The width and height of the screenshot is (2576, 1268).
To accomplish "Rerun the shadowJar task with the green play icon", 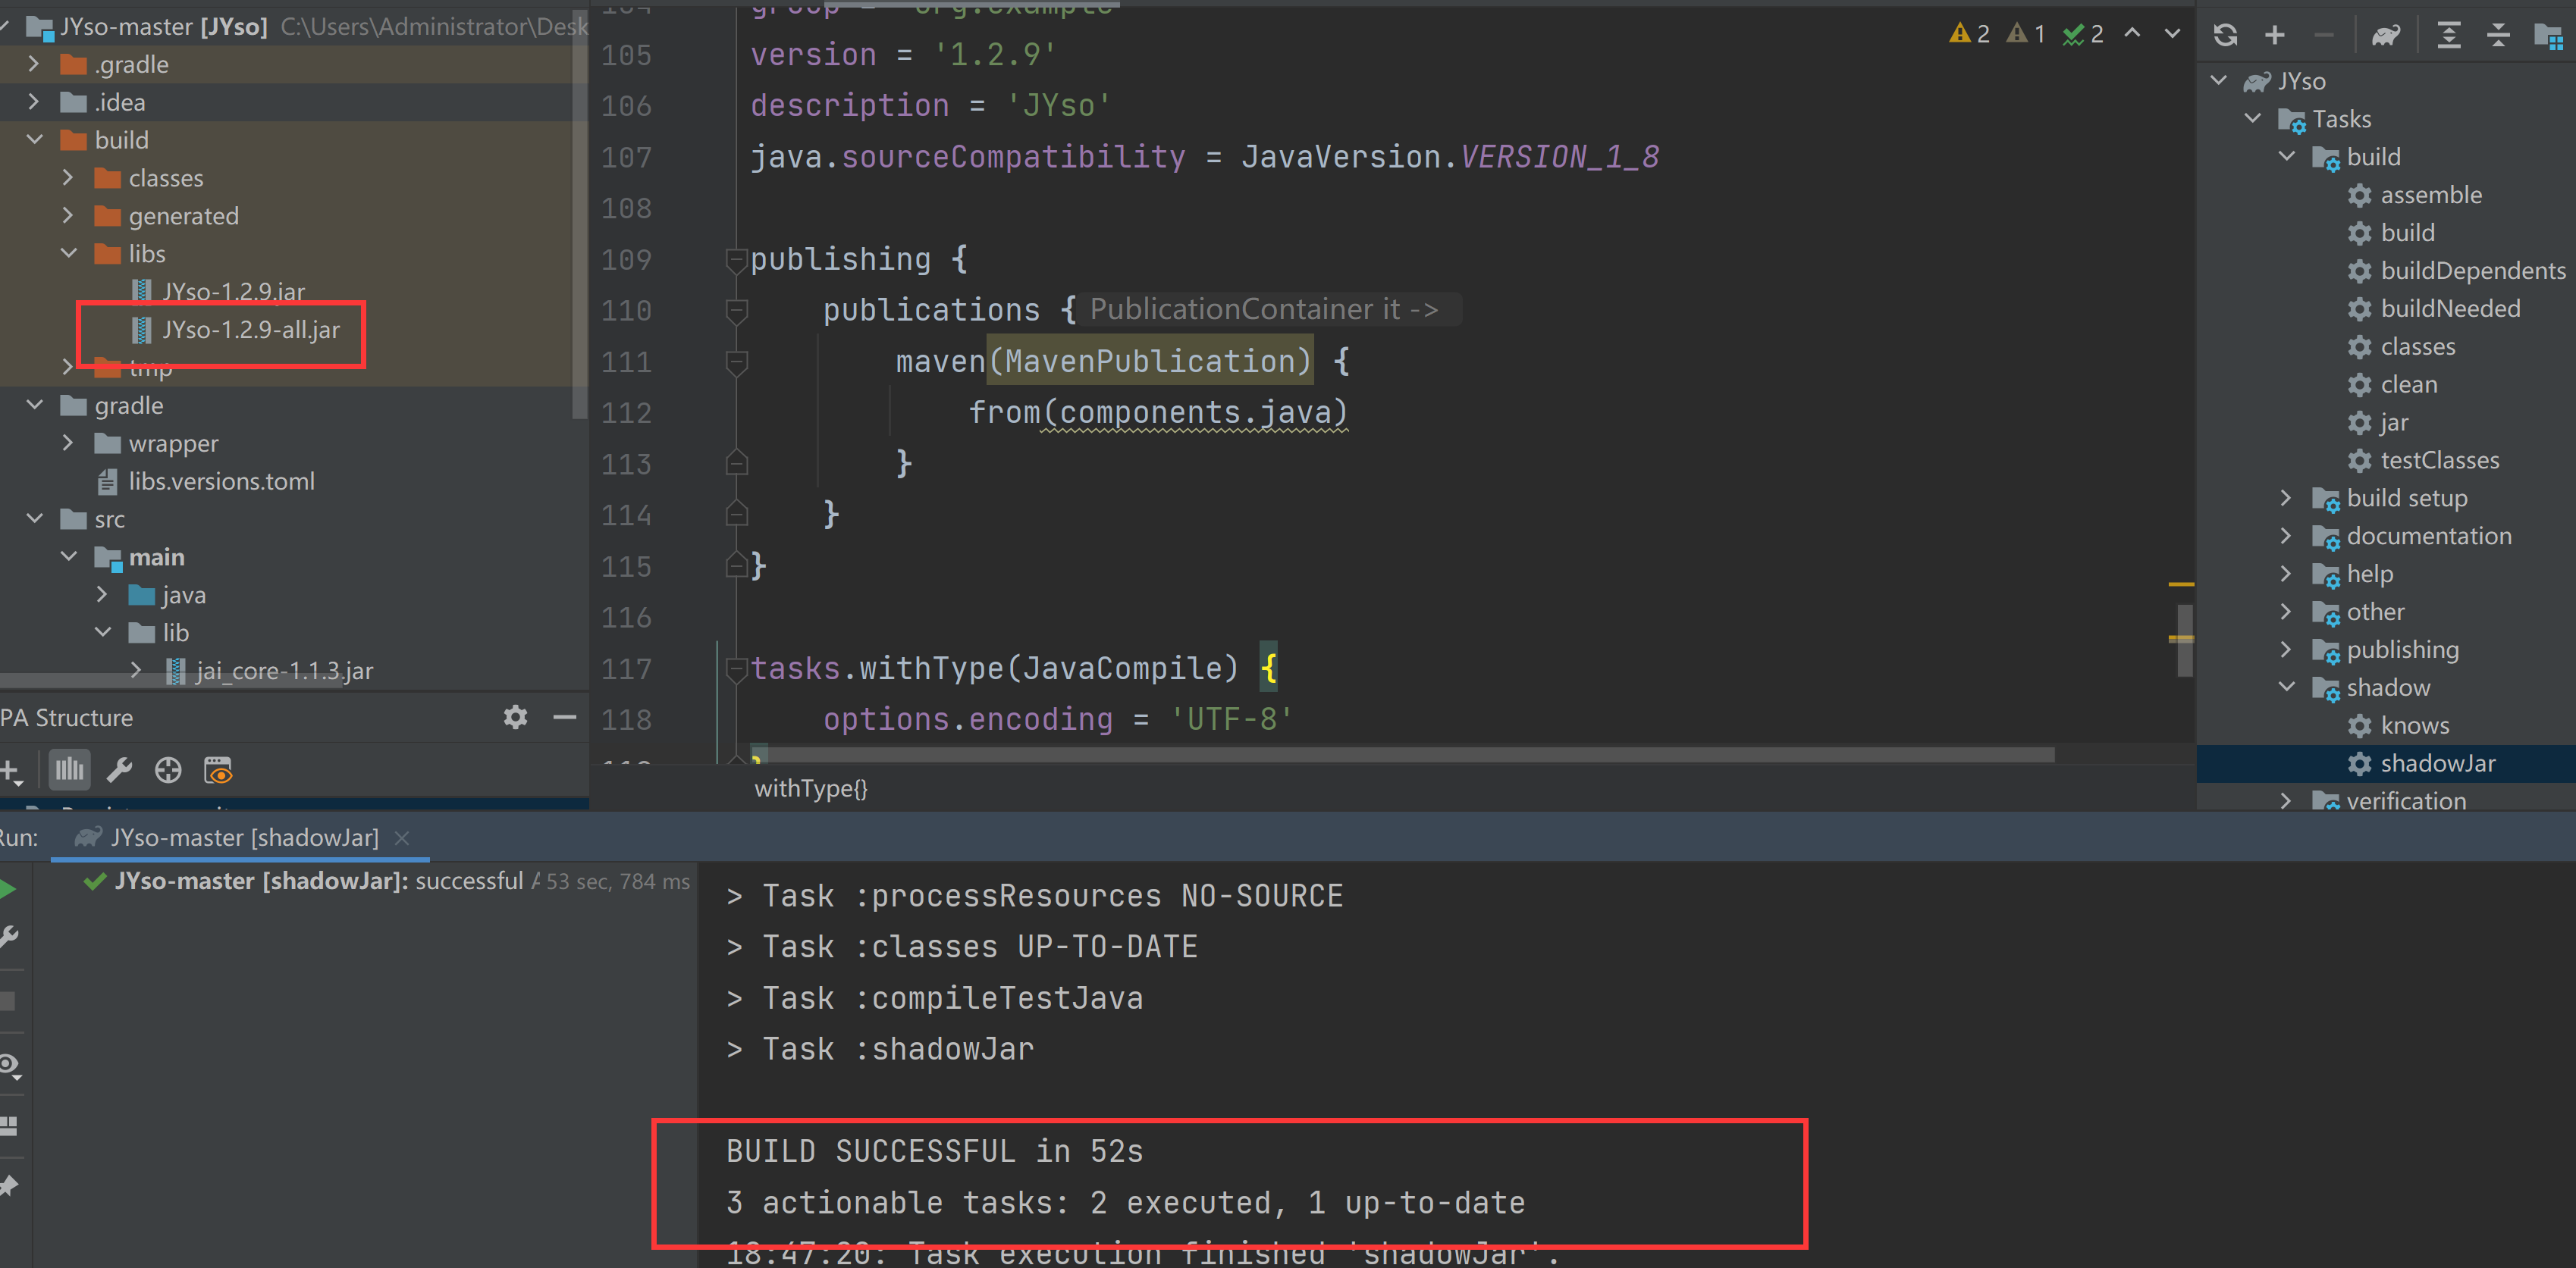I will pyautogui.click(x=8, y=888).
